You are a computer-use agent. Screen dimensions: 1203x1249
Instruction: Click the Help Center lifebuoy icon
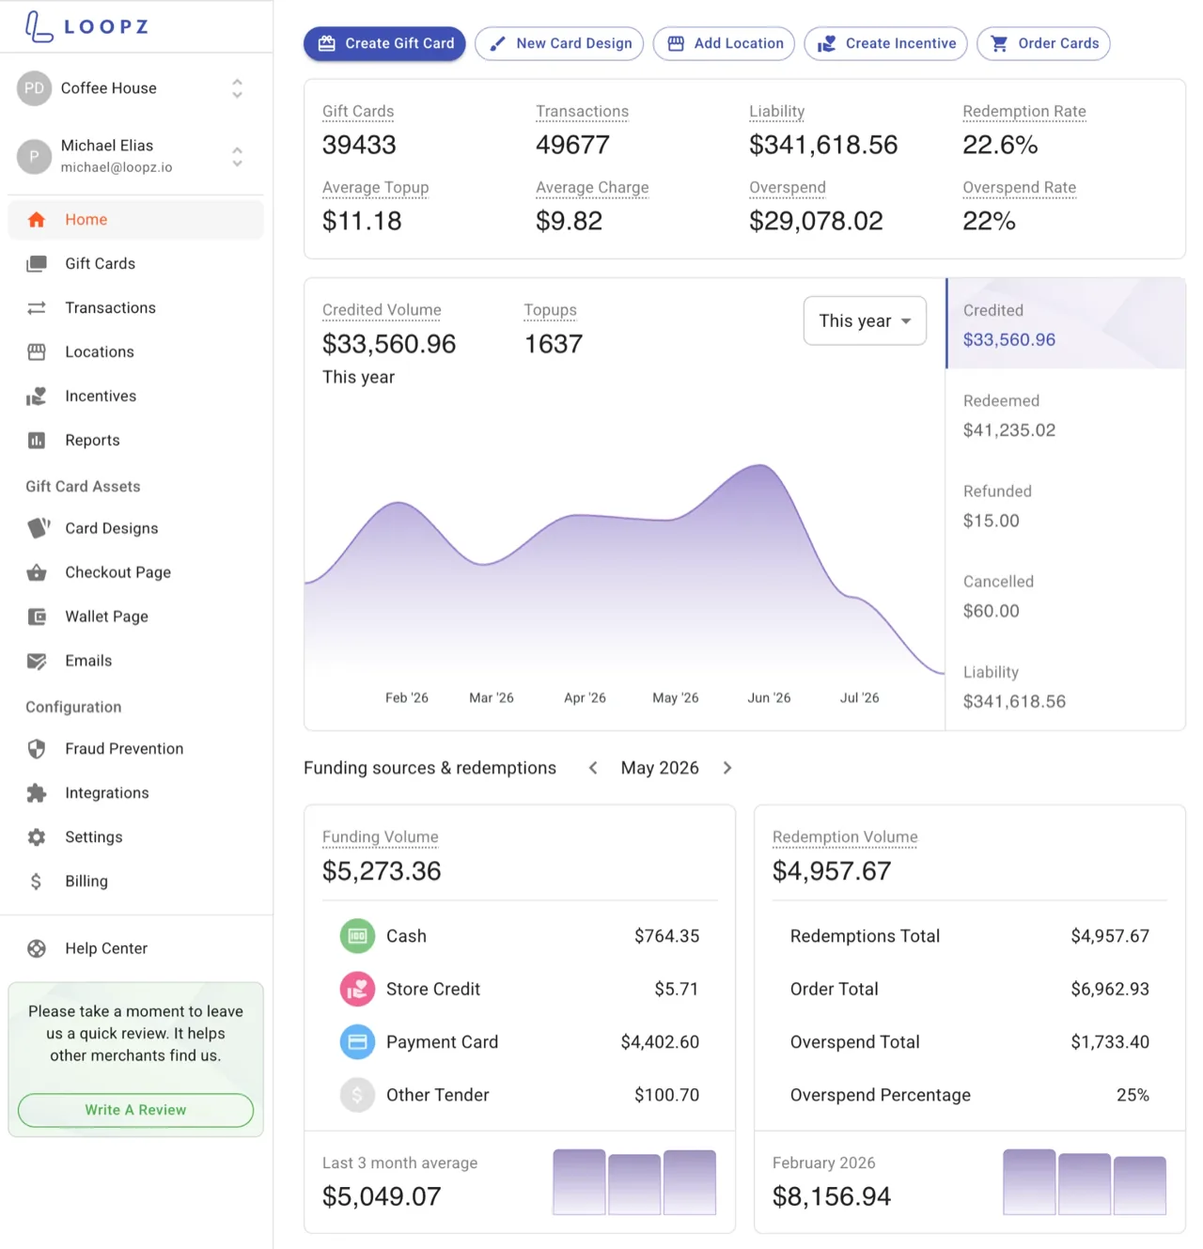point(37,948)
